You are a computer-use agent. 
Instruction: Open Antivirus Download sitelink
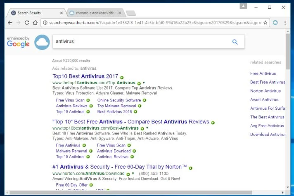[x=114, y=151]
